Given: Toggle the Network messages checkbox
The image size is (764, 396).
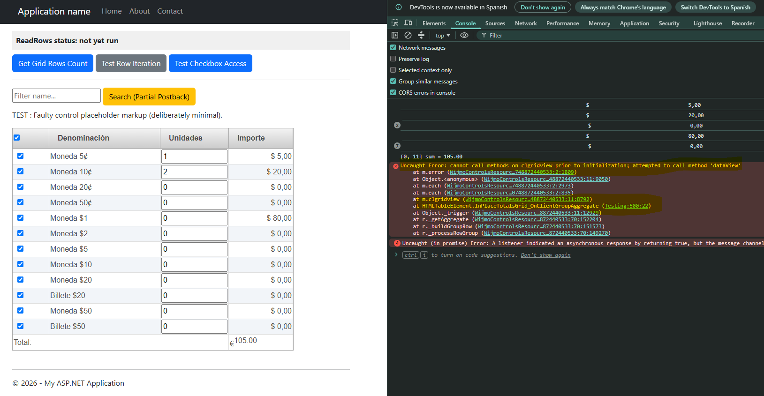Looking at the screenshot, I should coord(393,47).
